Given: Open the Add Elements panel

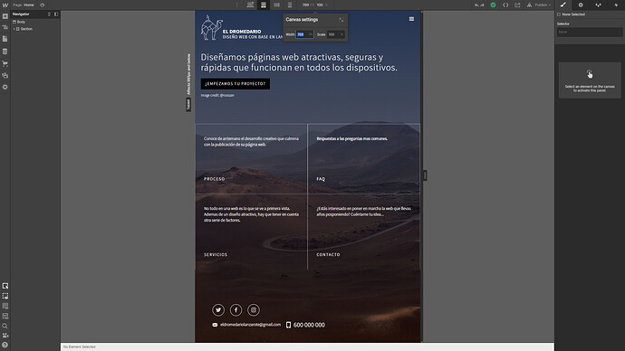Looking at the screenshot, I should tap(5, 16).
